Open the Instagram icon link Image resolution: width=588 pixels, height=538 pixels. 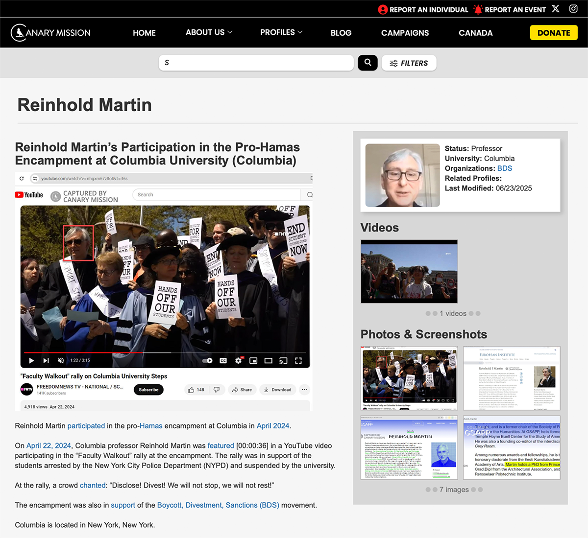(573, 9)
